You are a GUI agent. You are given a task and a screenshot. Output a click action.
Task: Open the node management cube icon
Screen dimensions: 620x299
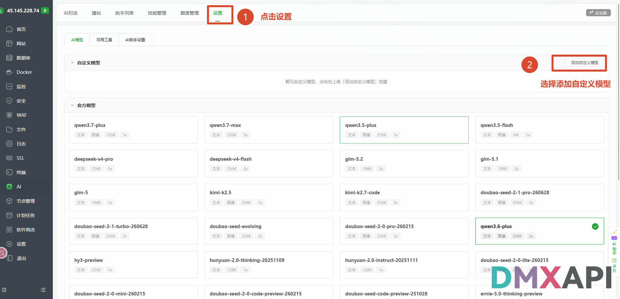9,201
